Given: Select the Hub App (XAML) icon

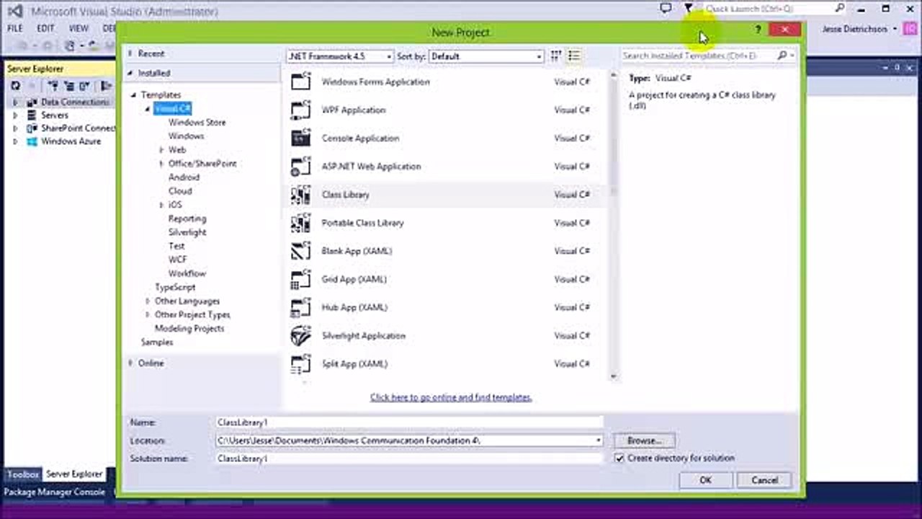Looking at the screenshot, I should [300, 307].
